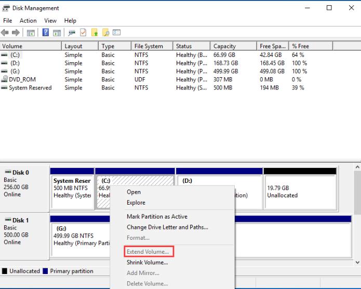Screen dimensions: 361x289
Task: Select the System Reserved drive icon
Action: [4, 88]
